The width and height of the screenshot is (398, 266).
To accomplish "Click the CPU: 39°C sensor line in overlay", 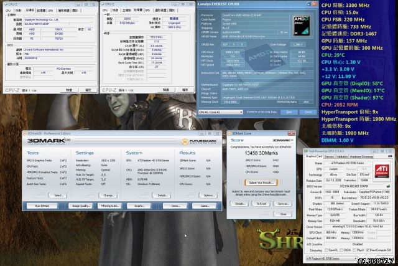I will 333,55.
